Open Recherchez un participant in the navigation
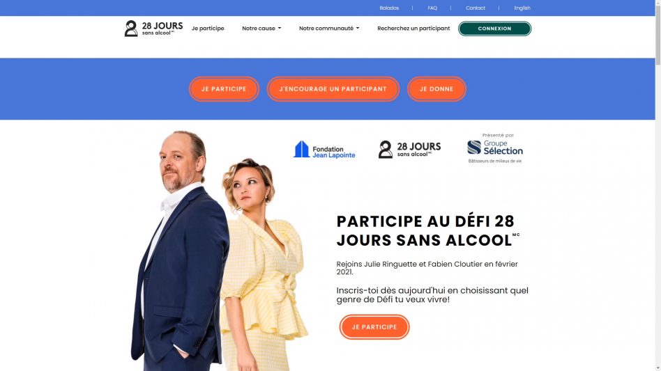The height and width of the screenshot is (371, 661). pos(413,28)
